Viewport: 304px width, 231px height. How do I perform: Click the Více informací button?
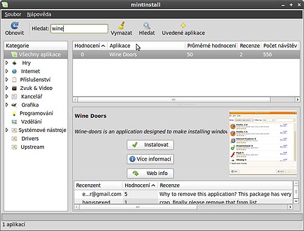pos(150,159)
